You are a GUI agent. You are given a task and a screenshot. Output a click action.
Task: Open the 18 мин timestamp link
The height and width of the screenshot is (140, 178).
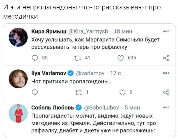coord(123,31)
